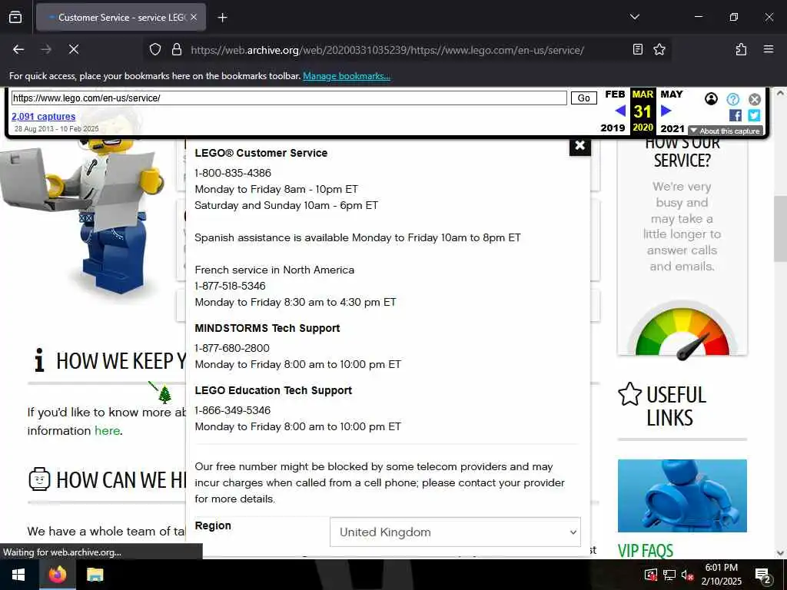This screenshot has height=590, width=787.
Task: Open Wayback user account icon
Action: tap(711, 99)
